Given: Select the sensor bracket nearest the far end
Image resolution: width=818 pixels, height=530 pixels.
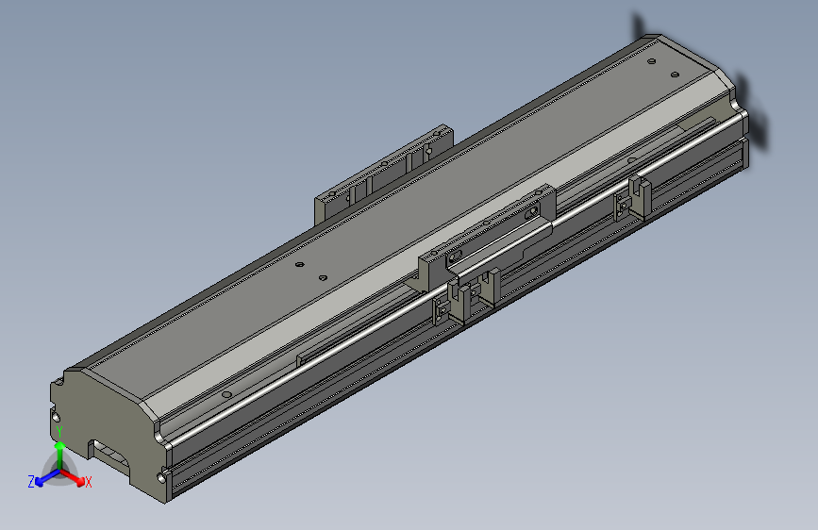Looking at the screenshot, I should [632, 198].
